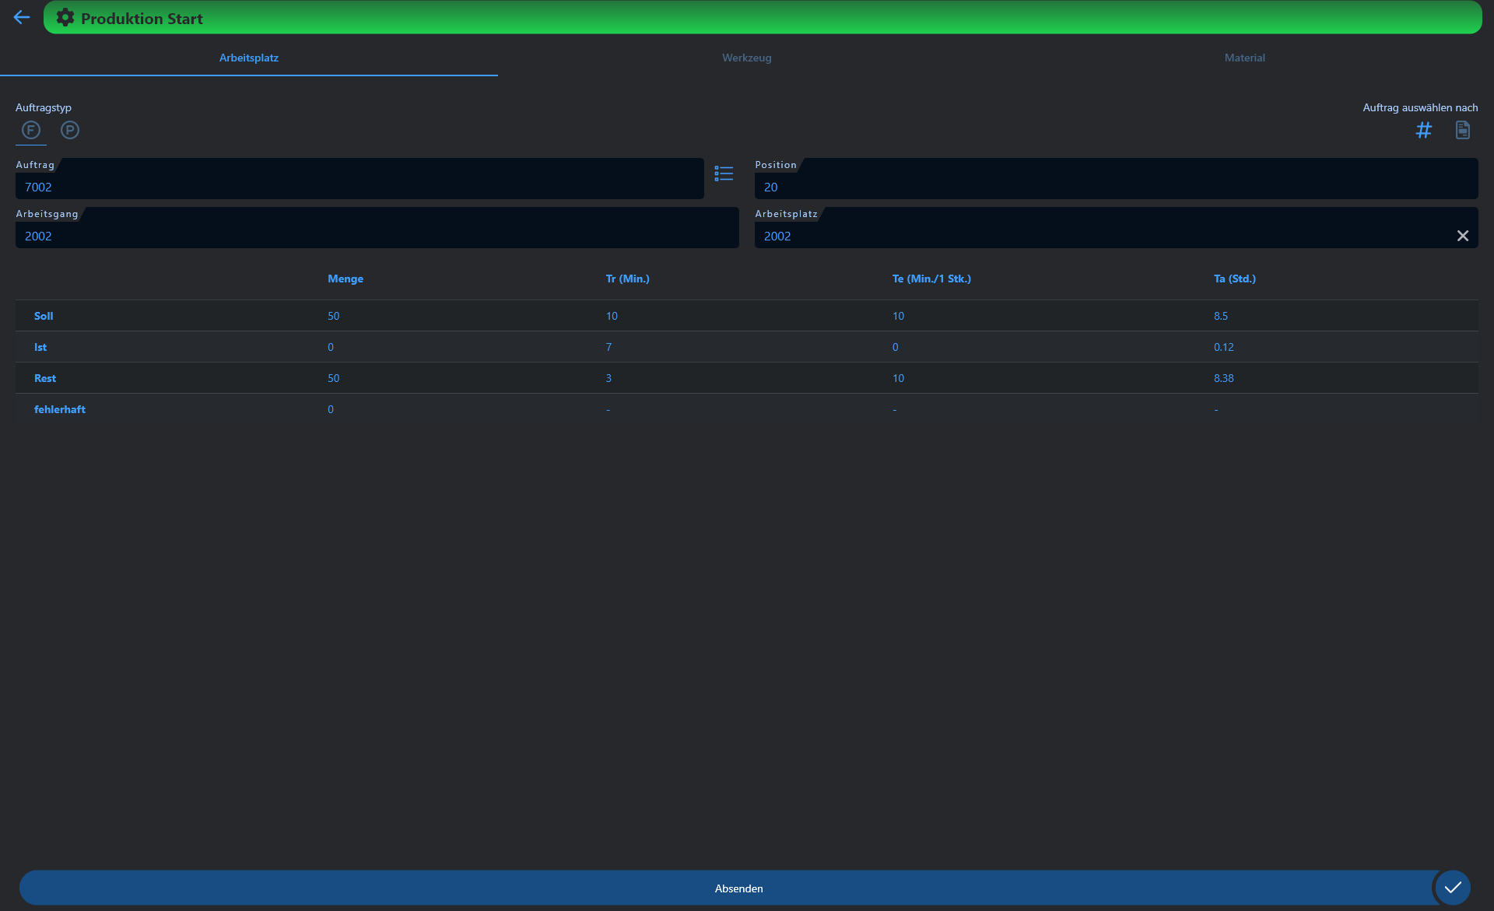Confirm with the checkmark icon bottom right
Image resolution: width=1494 pixels, height=911 pixels.
pos(1452,888)
